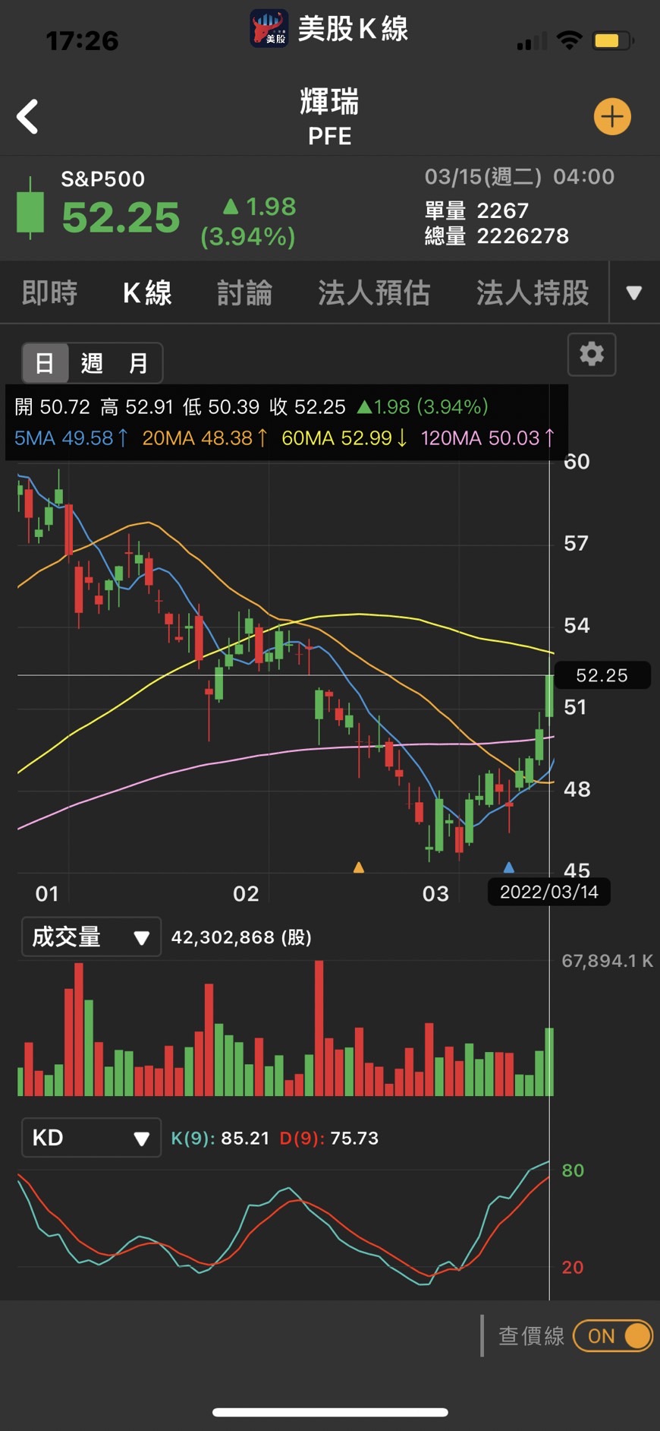The width and height of the screenshot is (660, 1431).
Task: Switch chart to monthly (月) period
Action: pyautogui.click(x=138, y=363)
